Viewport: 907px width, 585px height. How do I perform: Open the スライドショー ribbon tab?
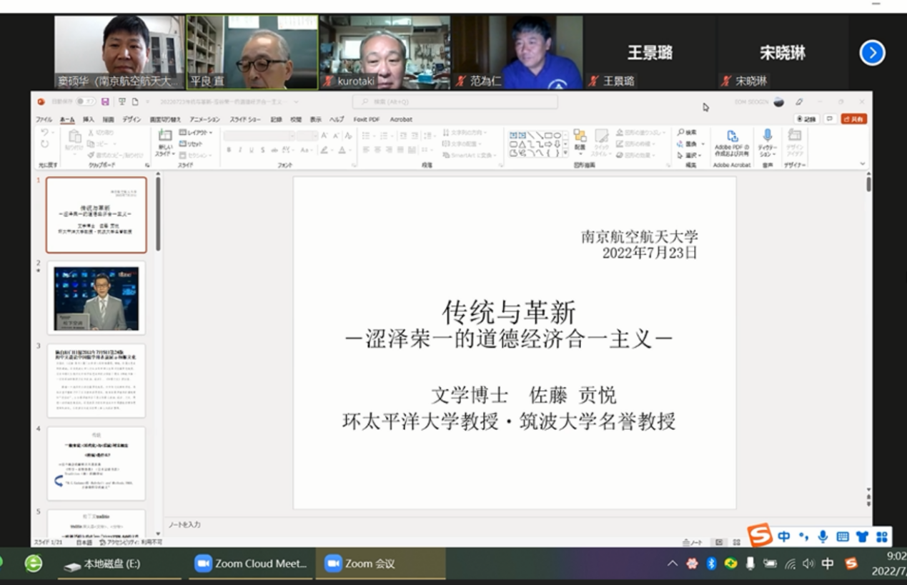click(245, 119)
